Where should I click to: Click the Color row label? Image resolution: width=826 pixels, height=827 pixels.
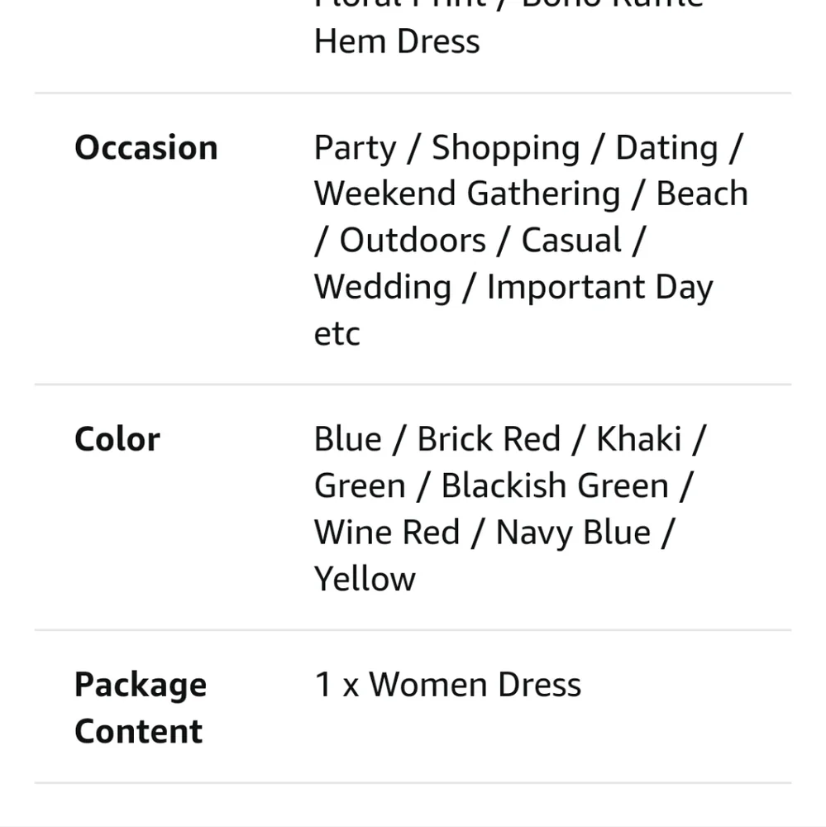(117, 439)
